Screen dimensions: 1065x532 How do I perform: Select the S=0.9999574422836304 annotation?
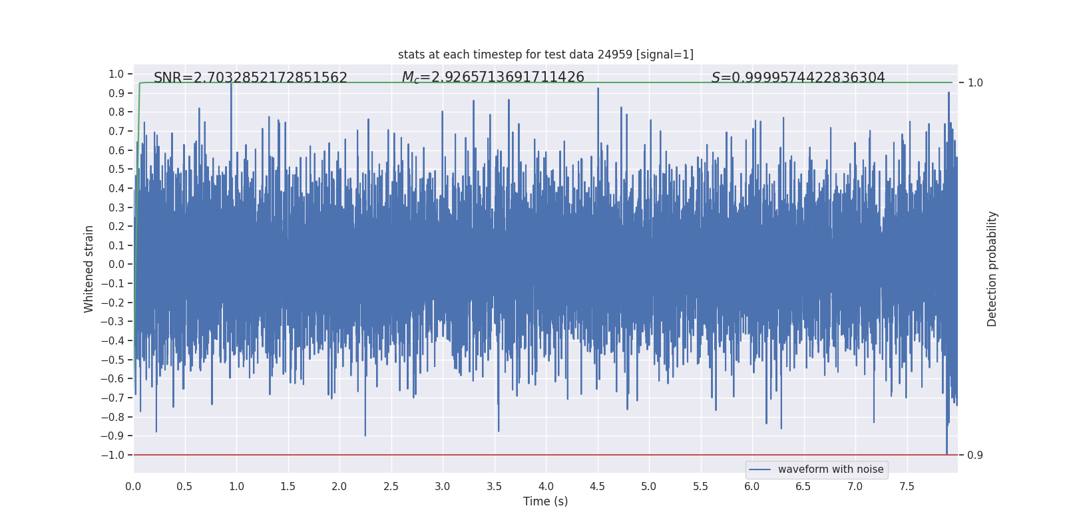[798, 78]
